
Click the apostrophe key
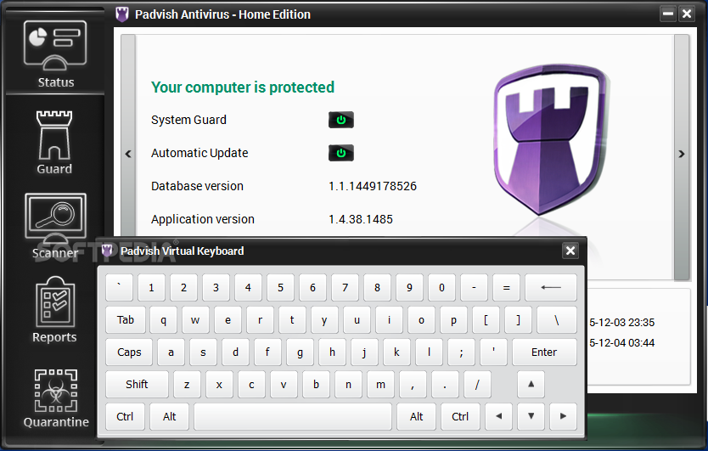point(493,352)
